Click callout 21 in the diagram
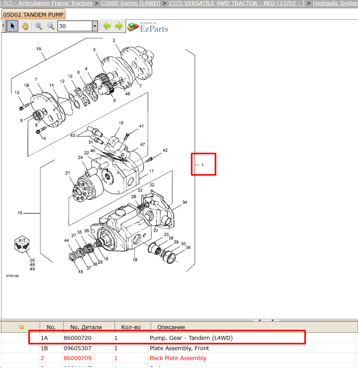The height and width of the screenshot is (368, 358). click(67, 173)
